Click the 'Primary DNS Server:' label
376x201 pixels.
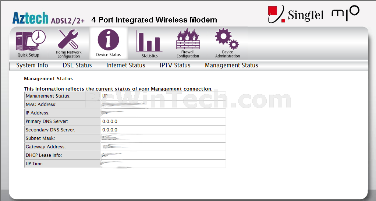(x=47, y=121)
